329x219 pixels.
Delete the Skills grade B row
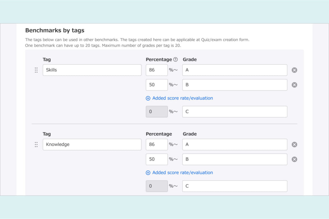[x=294, y=85]
